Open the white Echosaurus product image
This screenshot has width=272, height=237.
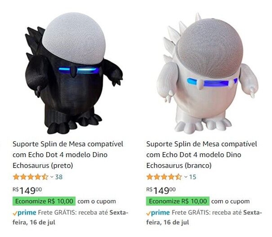208,73
